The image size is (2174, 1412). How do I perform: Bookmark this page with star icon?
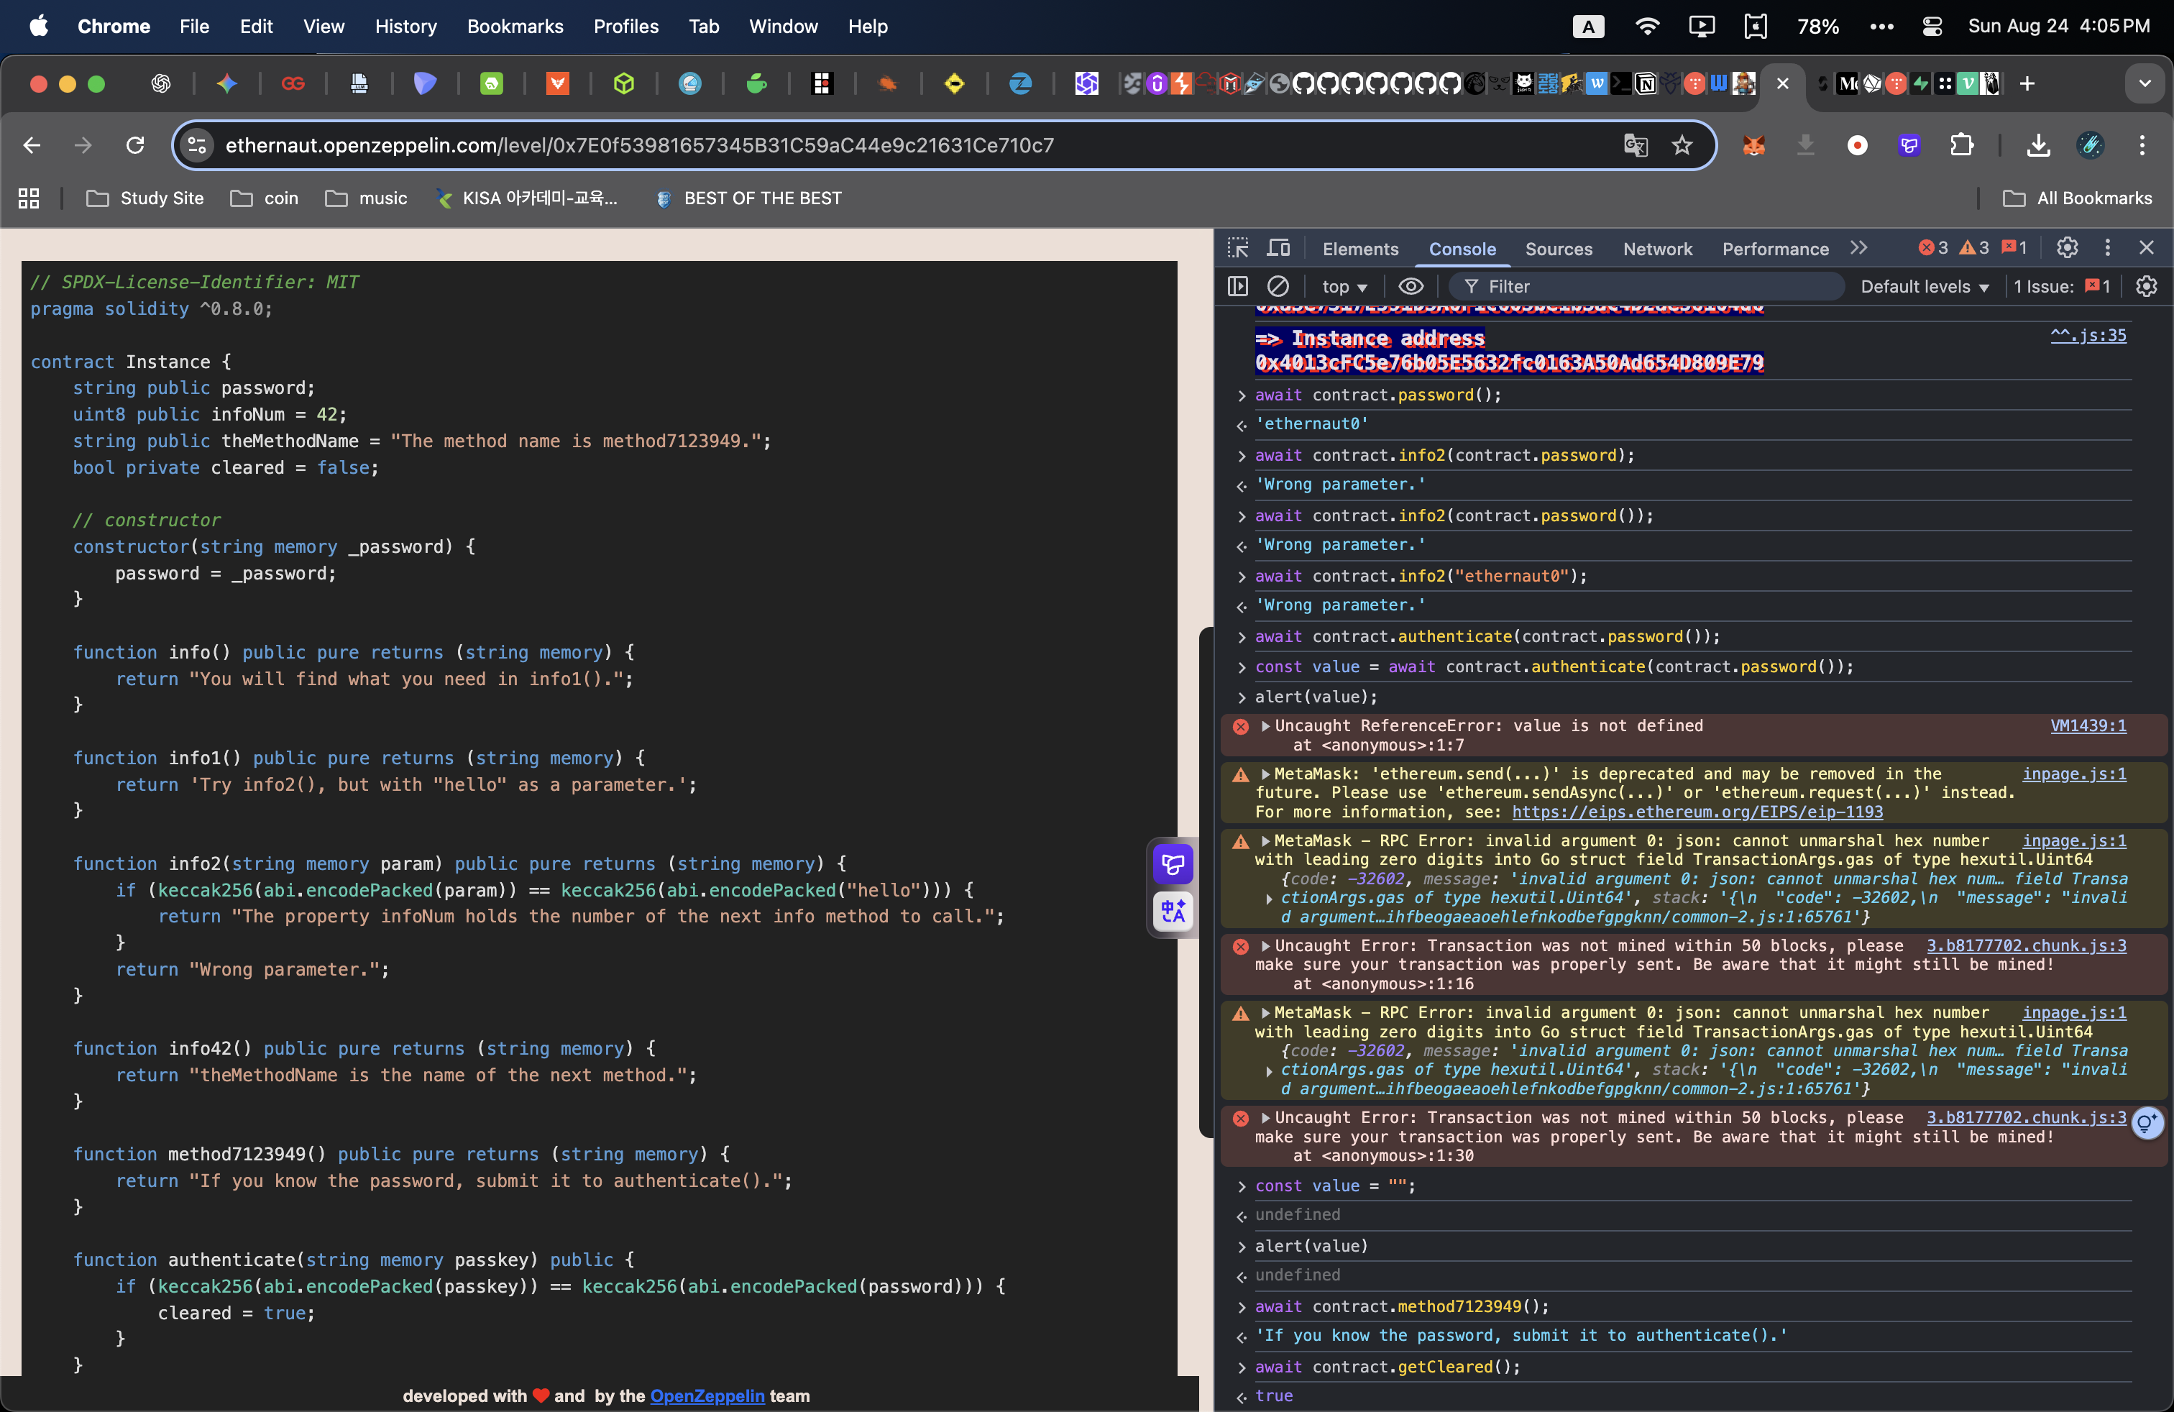[1682, 145]
